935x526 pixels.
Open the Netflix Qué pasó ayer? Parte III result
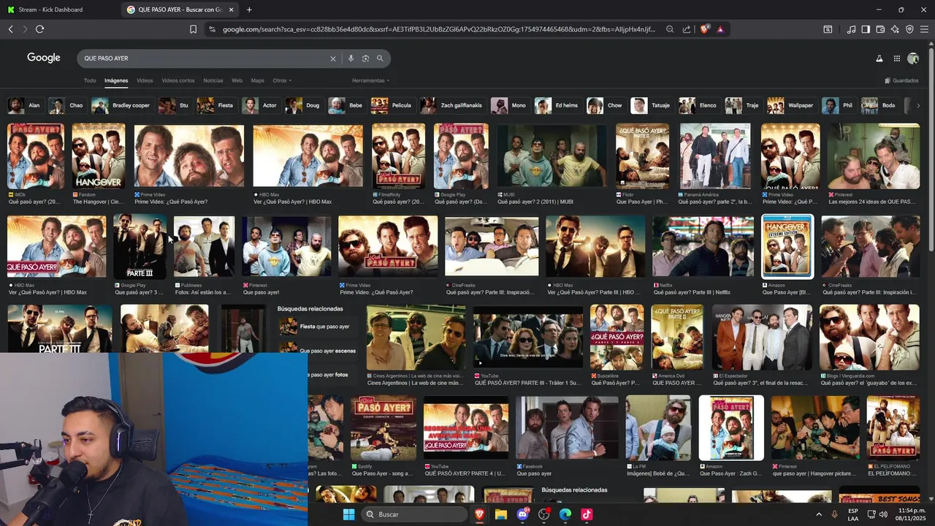click(x=703, y=247)
